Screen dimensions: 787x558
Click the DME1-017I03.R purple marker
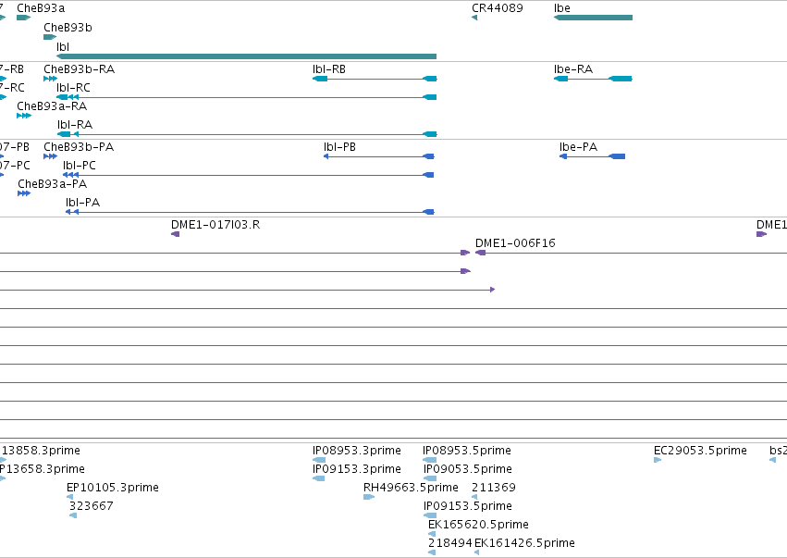[x=175, y=234]
